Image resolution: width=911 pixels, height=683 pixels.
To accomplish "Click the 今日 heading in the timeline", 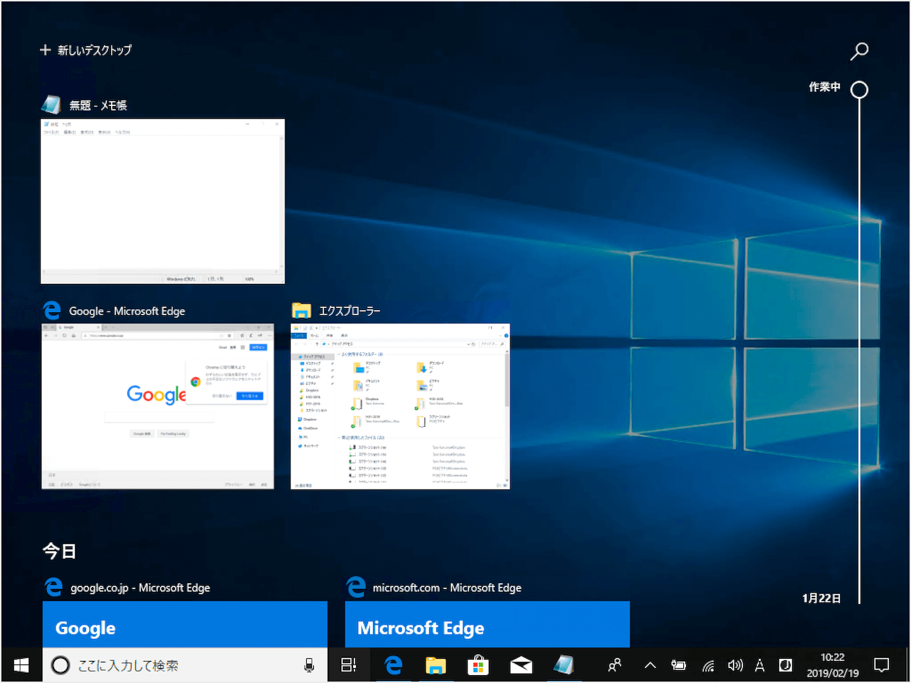I will tap(60, 551).
